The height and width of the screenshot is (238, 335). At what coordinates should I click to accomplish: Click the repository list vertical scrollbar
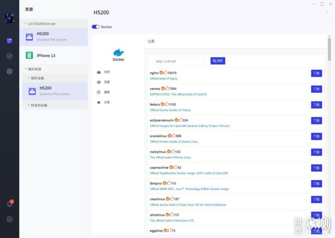click(x=329, y=49)
